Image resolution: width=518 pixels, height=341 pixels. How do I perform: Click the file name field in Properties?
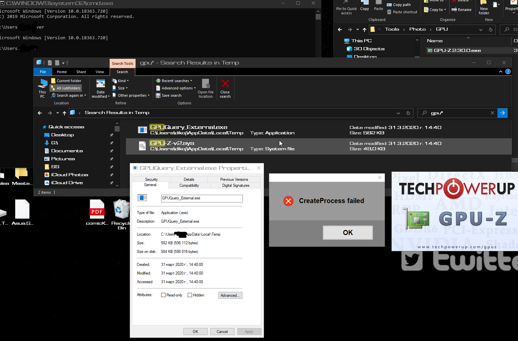[x=202, y=198]
